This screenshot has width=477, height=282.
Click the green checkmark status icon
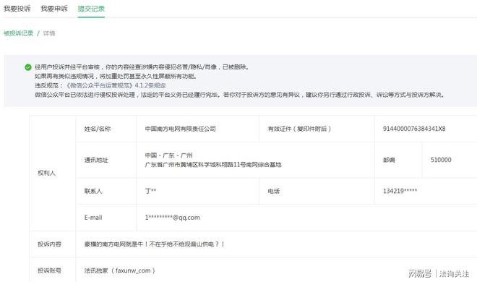[28, 67]
